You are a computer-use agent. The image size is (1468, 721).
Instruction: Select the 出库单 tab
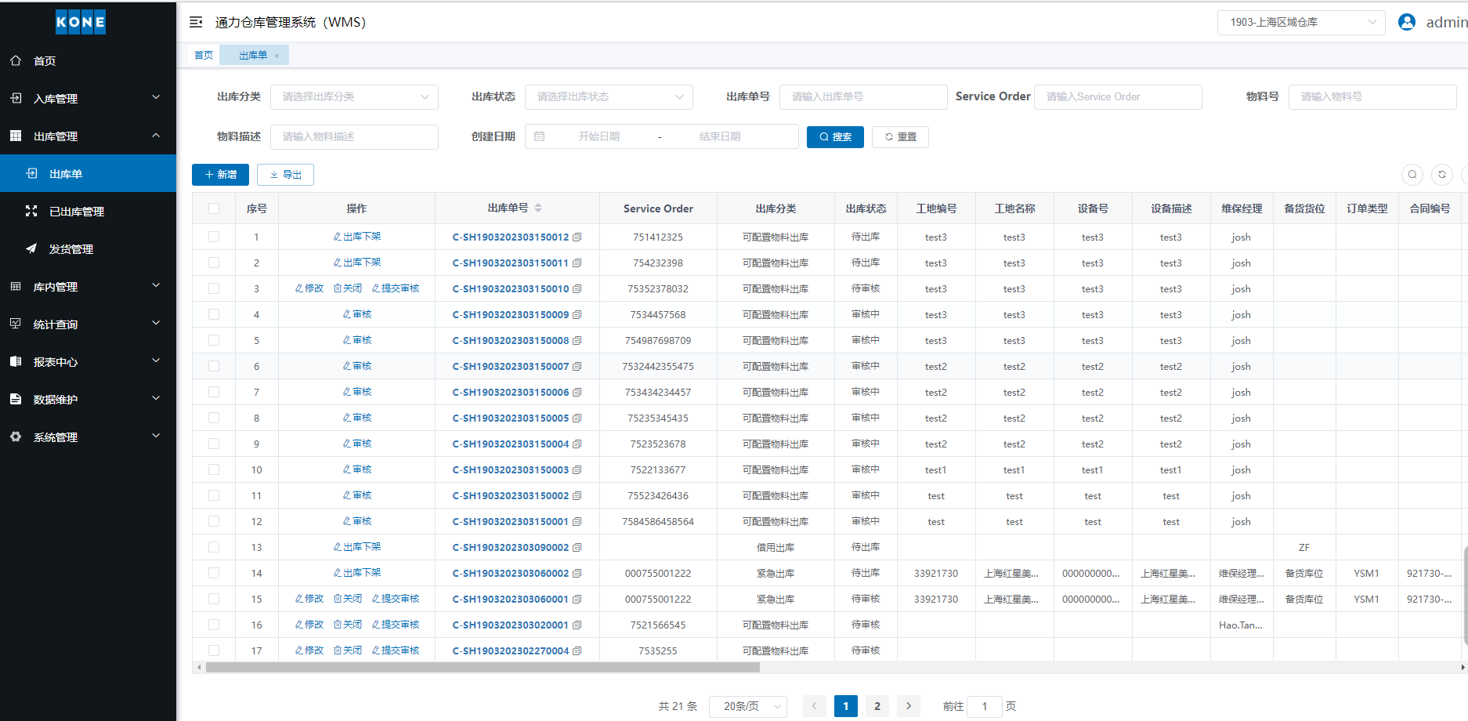click(253, 55)
